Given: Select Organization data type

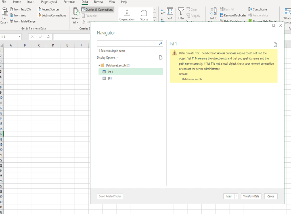Looking at the screenshot, I should (x=127, y=15).
